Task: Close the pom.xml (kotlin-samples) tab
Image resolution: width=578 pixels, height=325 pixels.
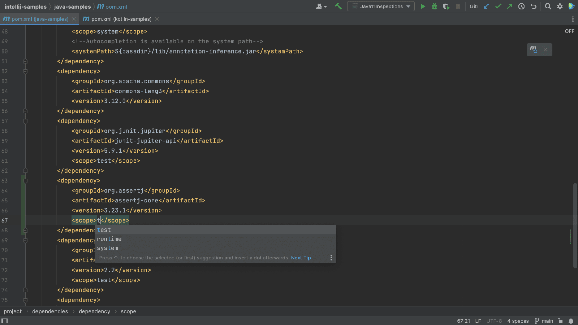Action: 157,19
